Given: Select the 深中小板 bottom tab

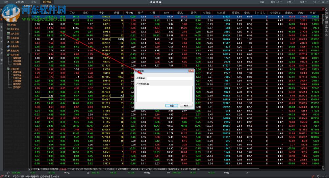Looking at the screenshot, I should 97,169.
